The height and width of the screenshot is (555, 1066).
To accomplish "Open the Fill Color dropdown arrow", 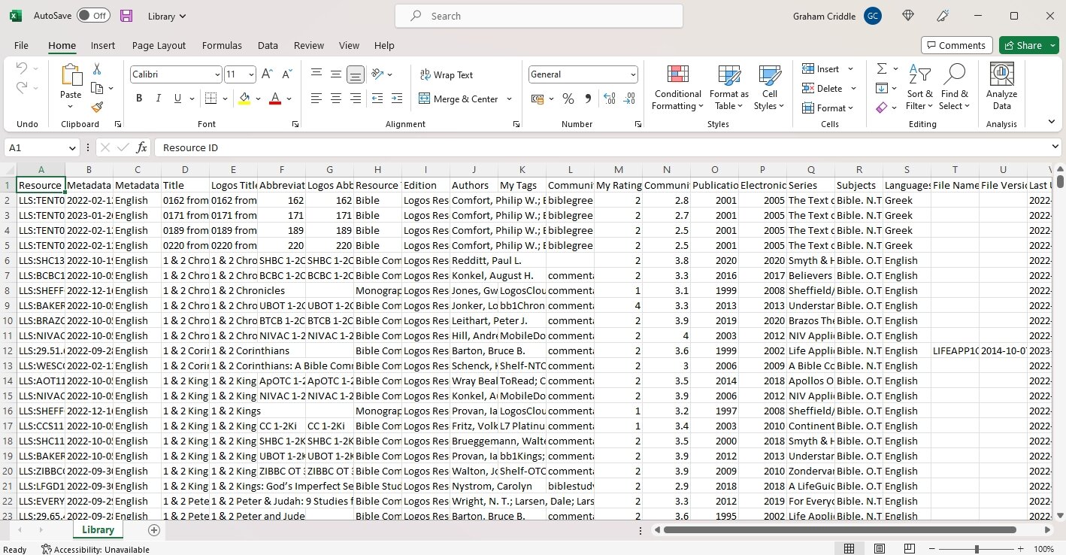I will (x=258, y=99).
